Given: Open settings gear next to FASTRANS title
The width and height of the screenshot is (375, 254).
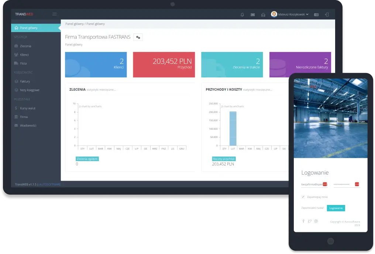Looking at the screenshot, I should (138, 37).
